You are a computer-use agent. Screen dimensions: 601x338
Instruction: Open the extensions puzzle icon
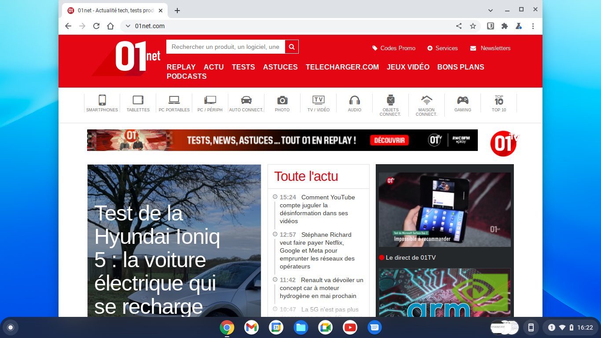click(505, 26)
